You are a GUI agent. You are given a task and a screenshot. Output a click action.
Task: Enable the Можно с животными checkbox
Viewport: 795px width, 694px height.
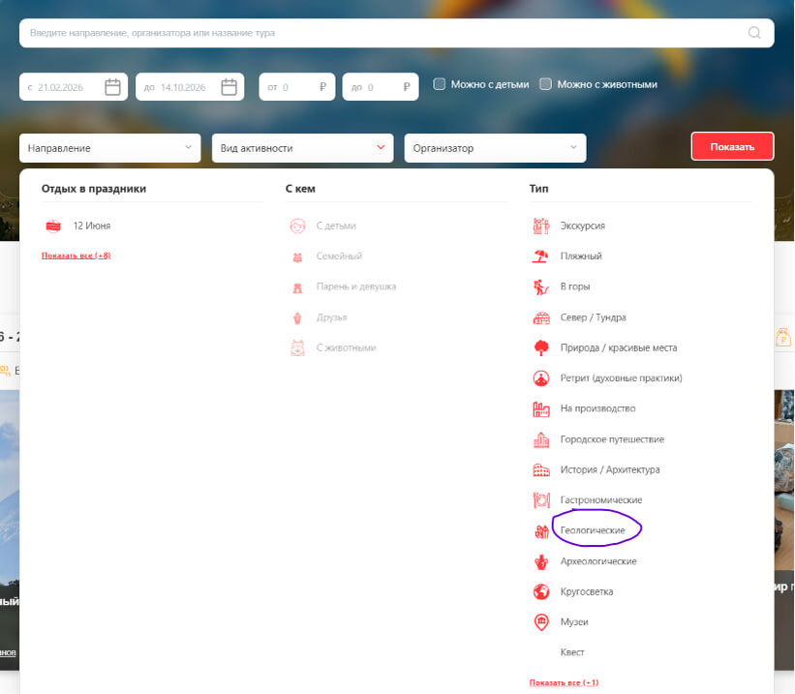(545, 84)
